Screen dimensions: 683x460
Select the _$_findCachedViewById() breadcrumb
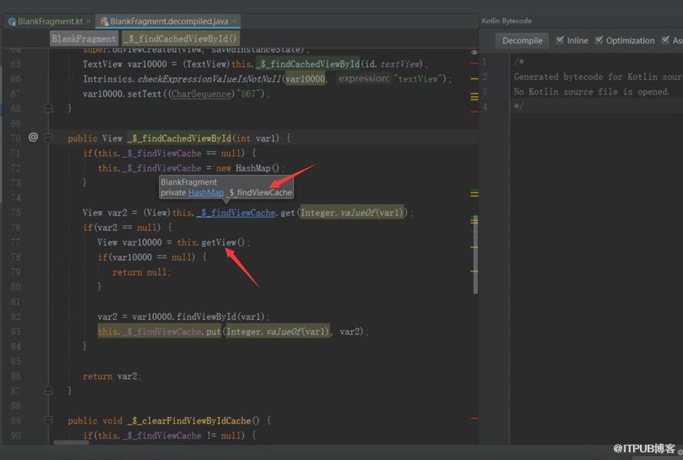click(x=181, y=38)
